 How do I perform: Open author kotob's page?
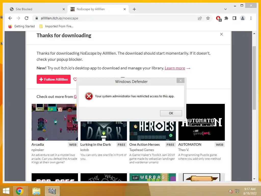pyautogui.click(x=85, y=150)
